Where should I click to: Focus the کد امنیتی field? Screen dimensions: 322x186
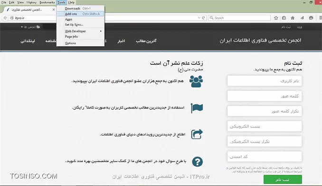pos(265,157)
